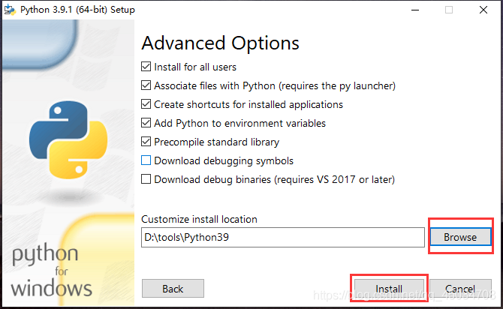Click the Customize install location label
This screenshot has height=309, width=503.
click(199, 219)
